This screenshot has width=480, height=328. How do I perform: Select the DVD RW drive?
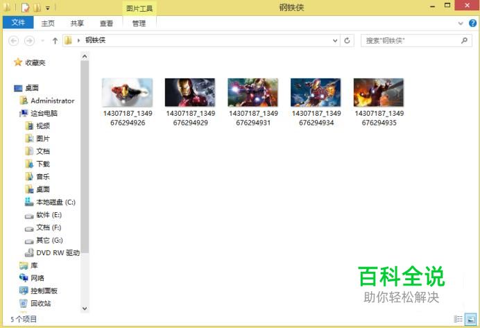(58, 252)
